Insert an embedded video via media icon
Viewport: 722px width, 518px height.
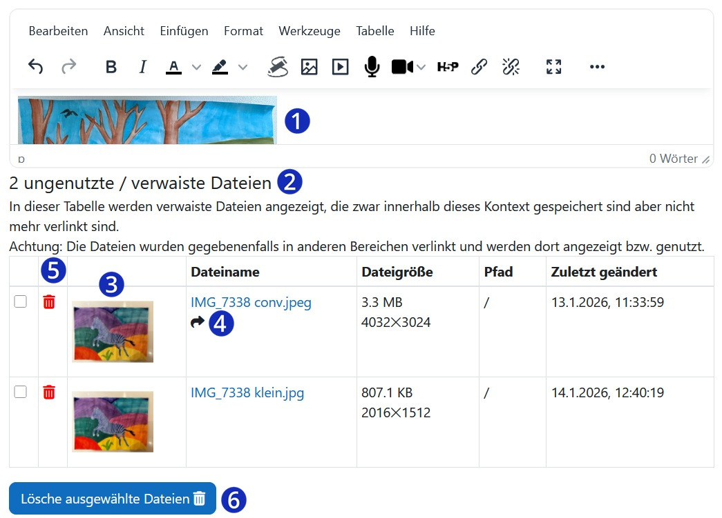click(x=340, y=66)
